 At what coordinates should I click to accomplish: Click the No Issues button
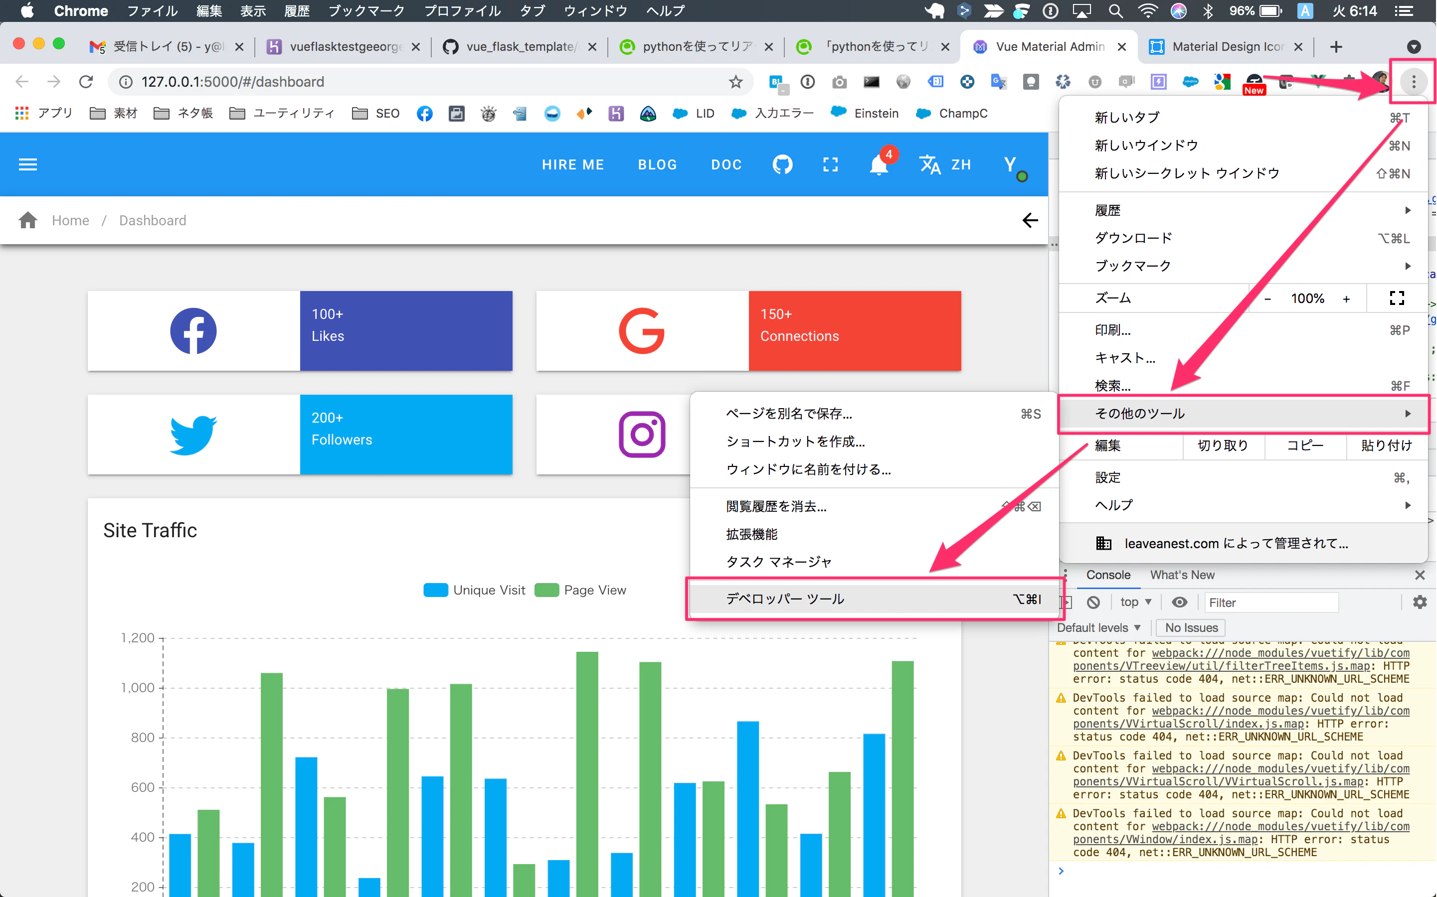pos(1191,628)
